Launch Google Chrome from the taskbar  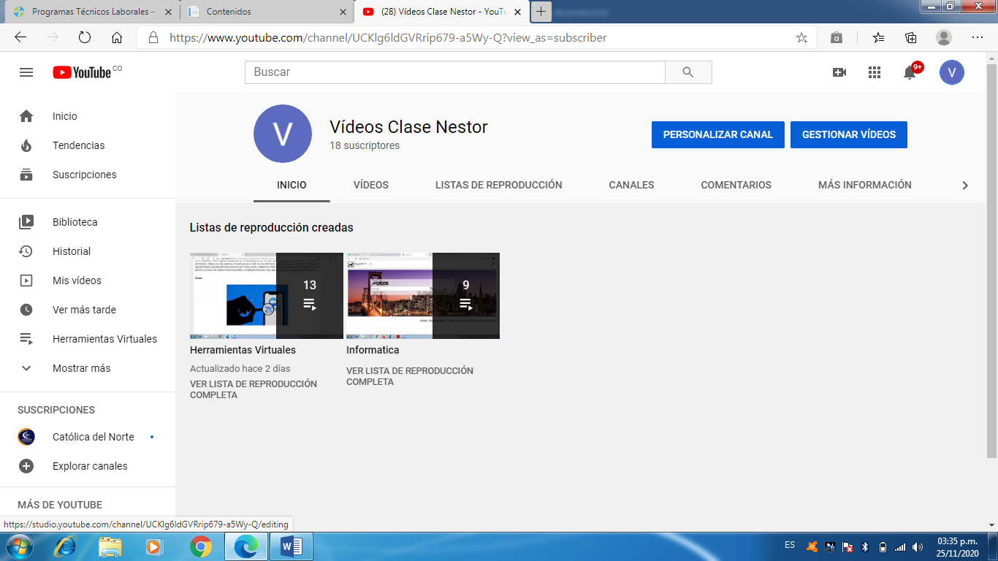tap(201, 546)
